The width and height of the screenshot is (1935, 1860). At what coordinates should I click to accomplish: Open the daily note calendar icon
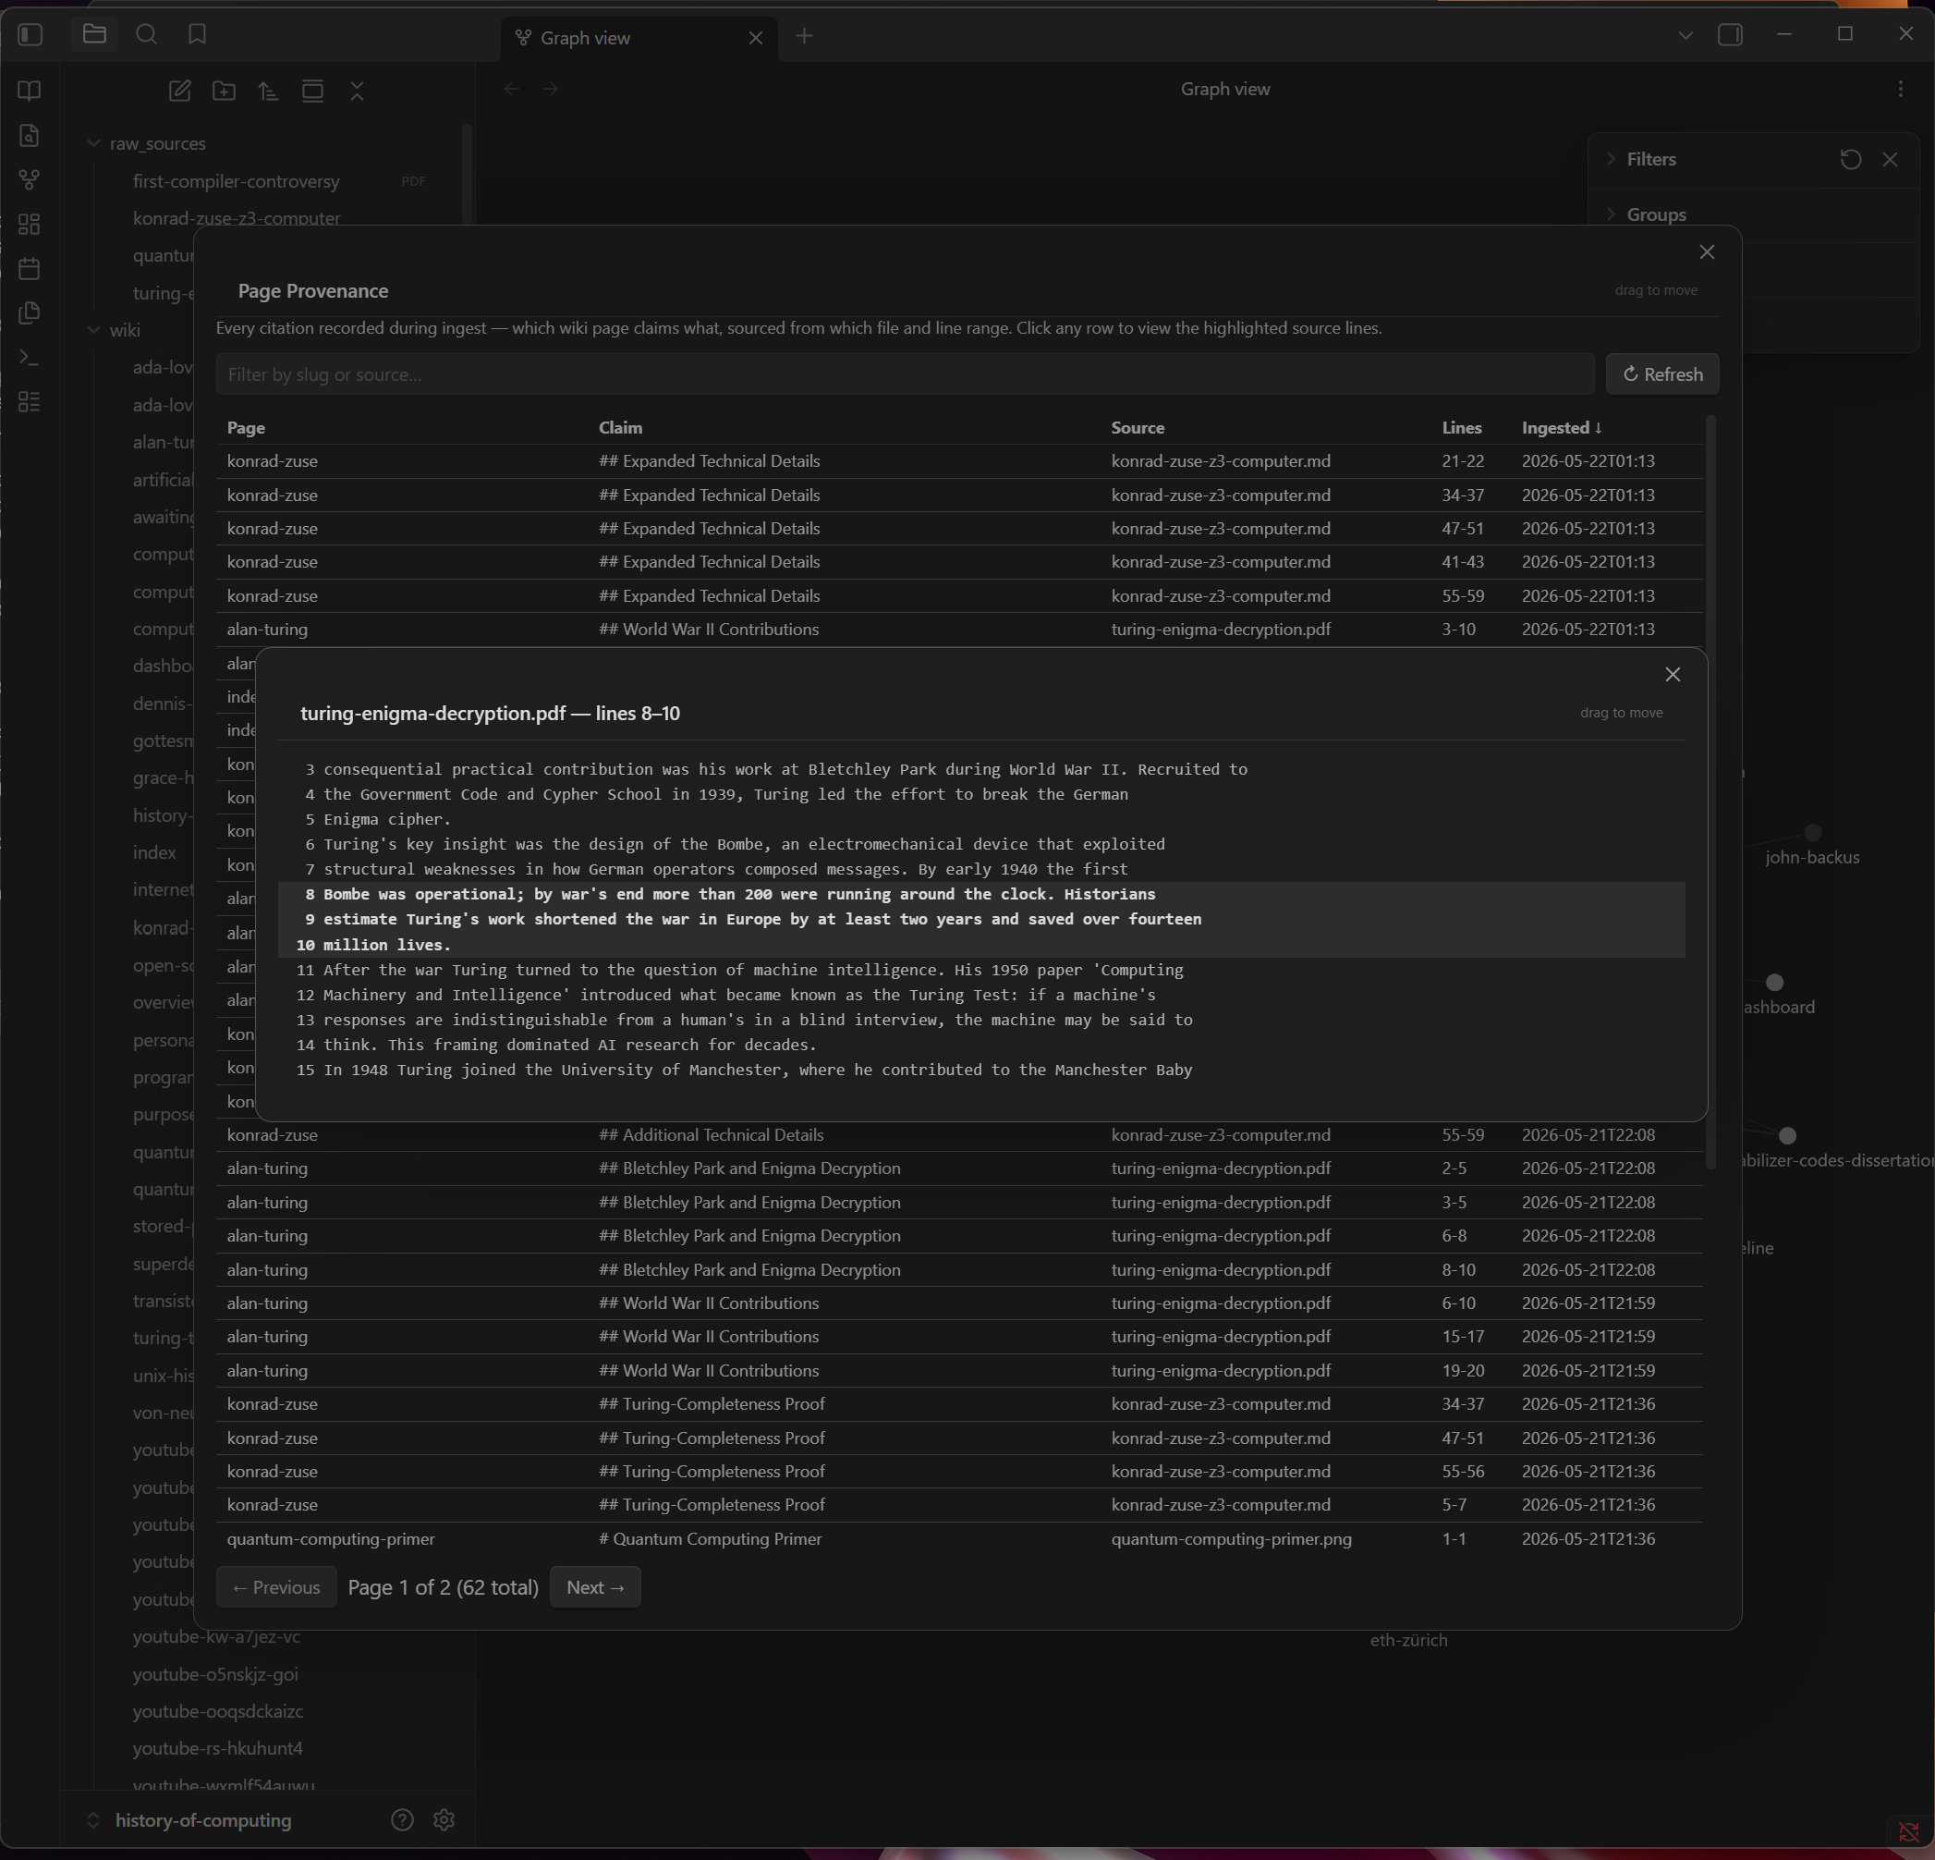coord(30,269)
